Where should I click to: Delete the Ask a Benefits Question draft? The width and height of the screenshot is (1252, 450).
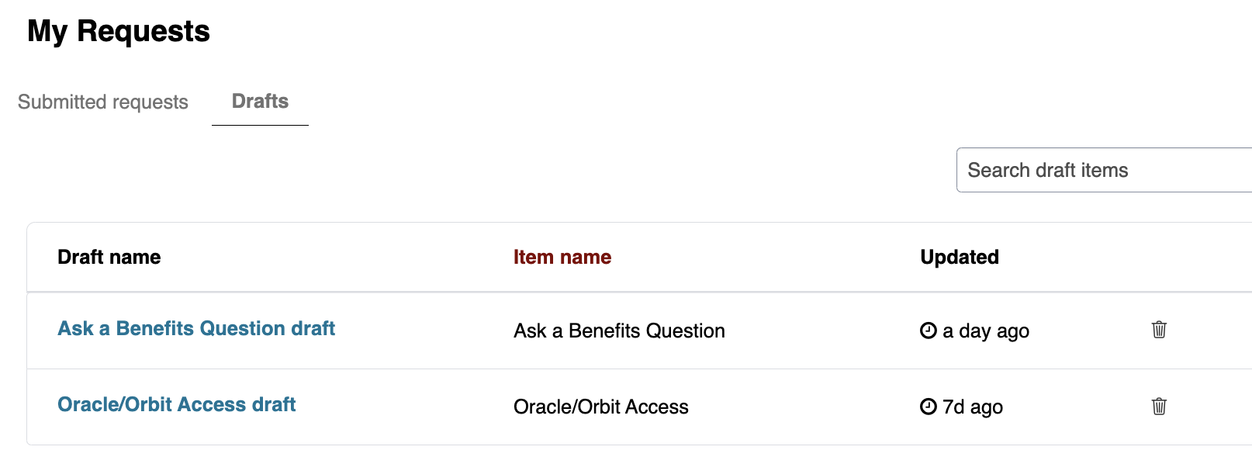pos(1159,330)
